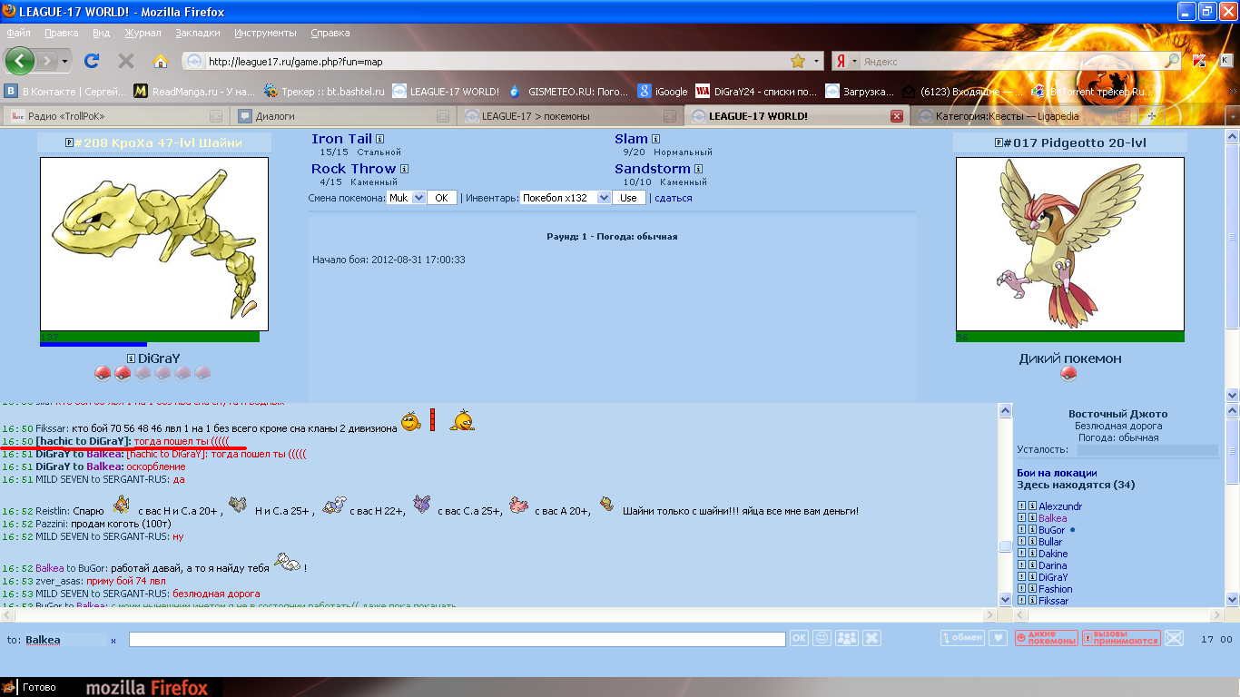The height and width of the screenshot is (697, 1240).
Task: Click the trainer info icon beside DiGraY
Action: pos(132,358)
